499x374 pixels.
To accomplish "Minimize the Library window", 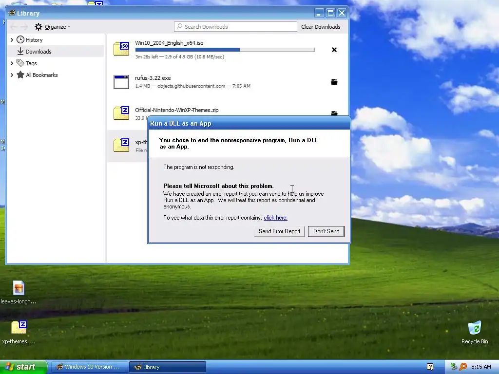I will tap(319, 13).
